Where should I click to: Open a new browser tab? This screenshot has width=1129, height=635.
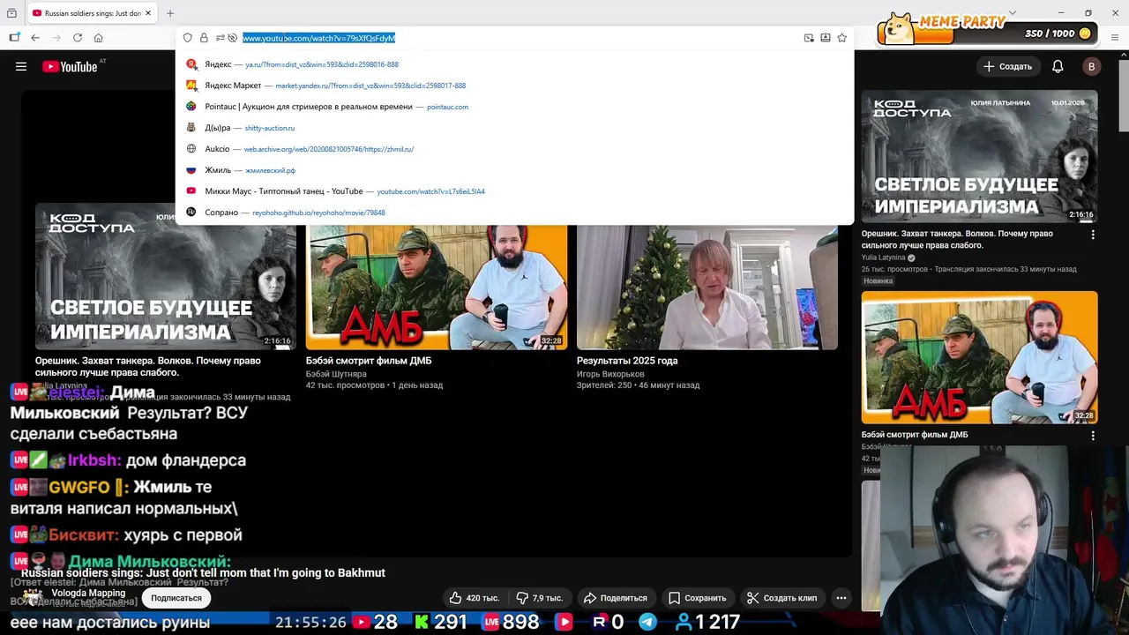pyautogui.click(x=170, y=13)
